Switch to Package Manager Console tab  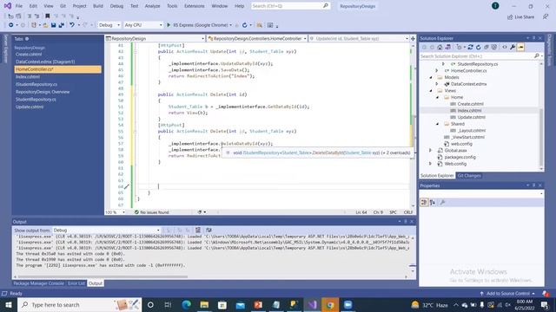point(38,283)
